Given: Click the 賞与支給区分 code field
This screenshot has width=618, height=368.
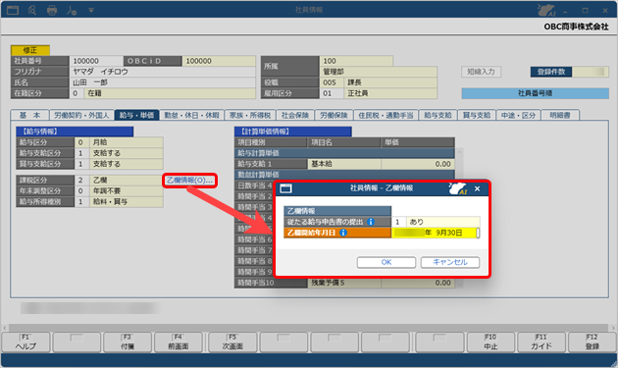Looking at the screenshot, I should point(82,164).
